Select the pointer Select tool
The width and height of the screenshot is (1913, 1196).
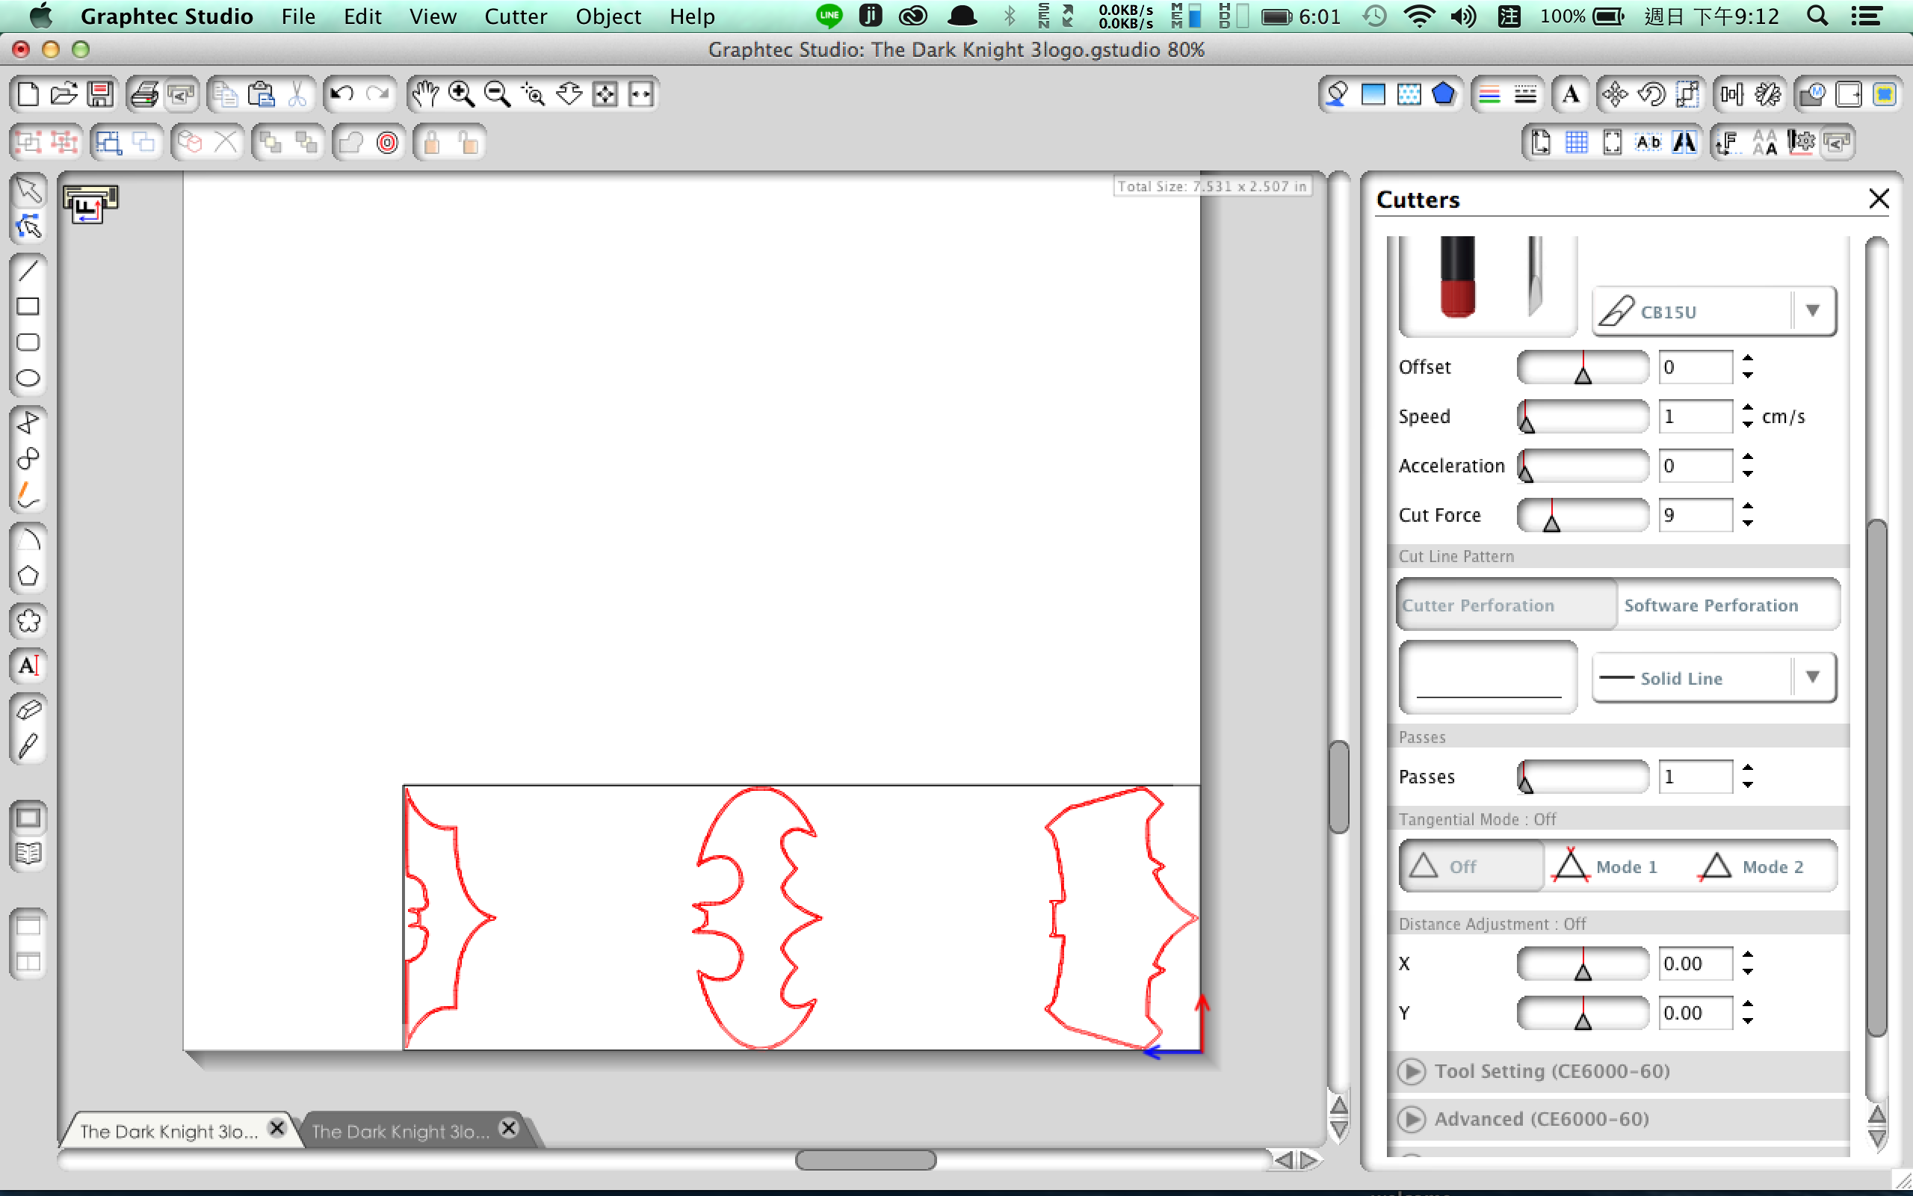28,191
